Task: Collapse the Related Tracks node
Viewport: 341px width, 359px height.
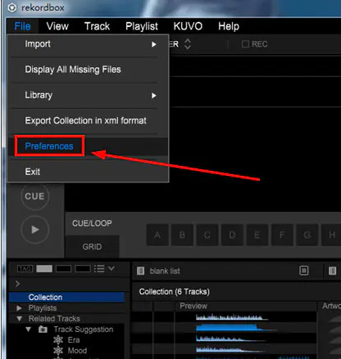Action: click(19, 319)
